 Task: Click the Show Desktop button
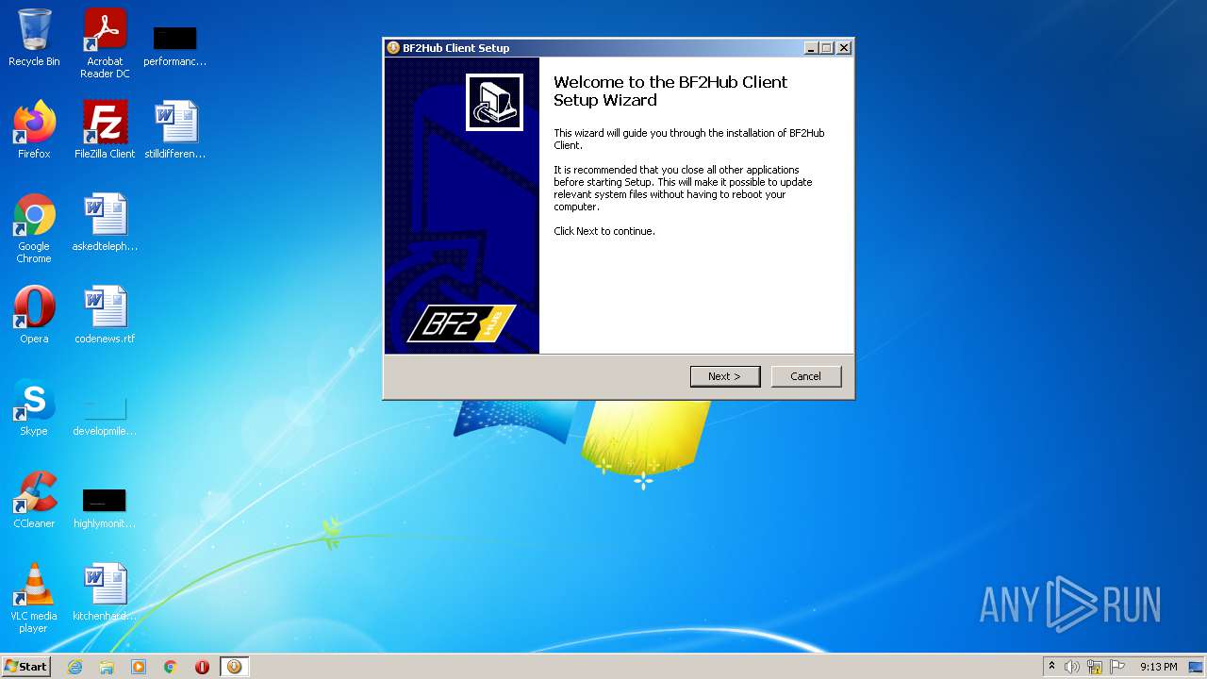(1196, 667)
